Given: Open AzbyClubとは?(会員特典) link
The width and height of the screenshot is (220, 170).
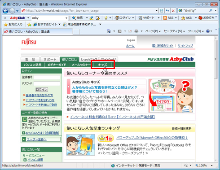Looking at the screenshot, I should pos(42,133).
